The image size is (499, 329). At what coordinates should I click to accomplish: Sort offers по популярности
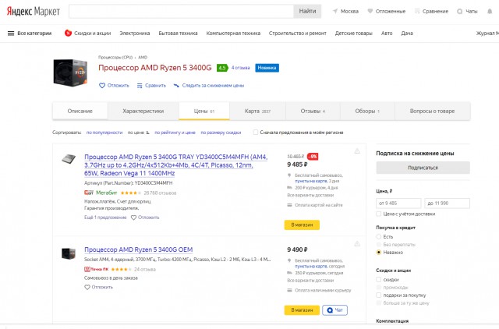tap(104, 133)
